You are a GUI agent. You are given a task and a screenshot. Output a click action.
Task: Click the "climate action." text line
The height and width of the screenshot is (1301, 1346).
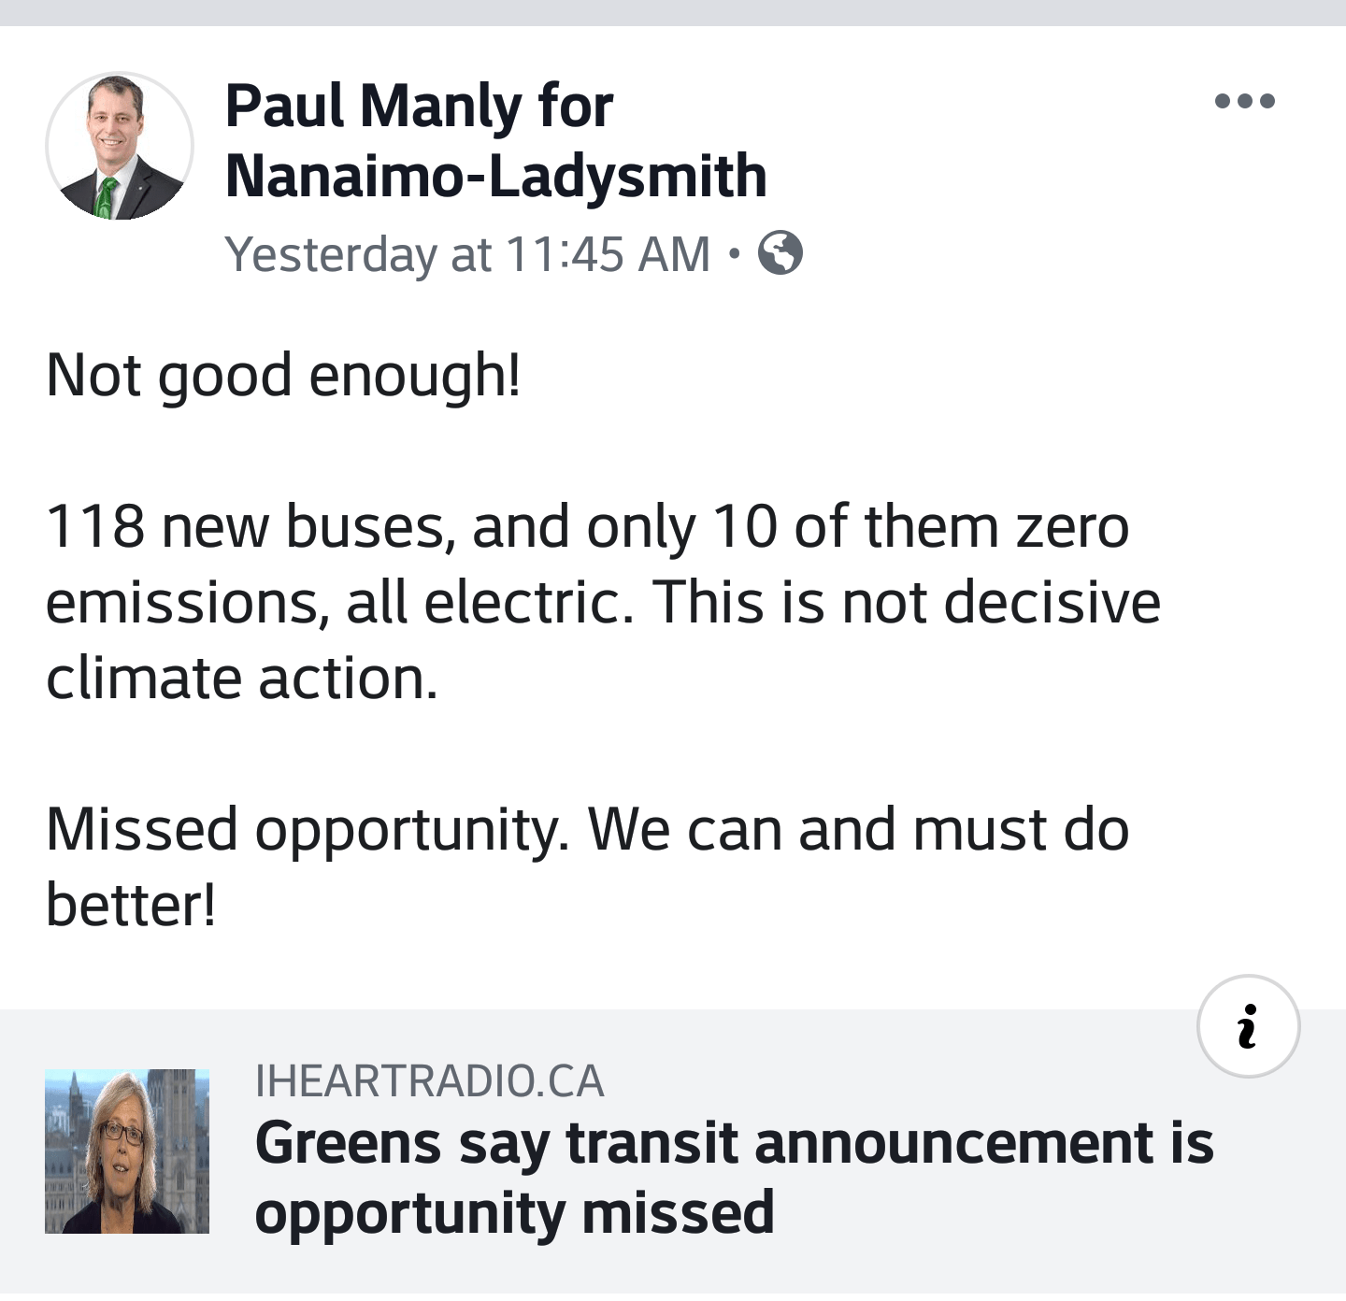[241, 678]
